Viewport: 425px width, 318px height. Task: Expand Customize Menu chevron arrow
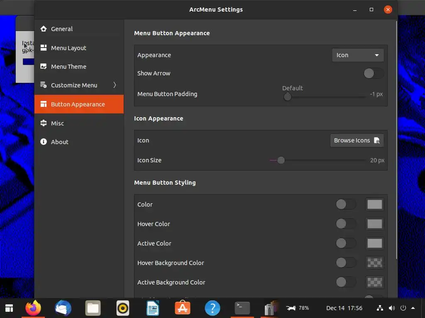pyautogui.click(x=115, y=85)
